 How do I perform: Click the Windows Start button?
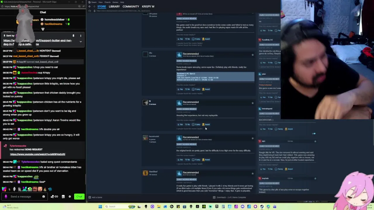click(100, 206)
